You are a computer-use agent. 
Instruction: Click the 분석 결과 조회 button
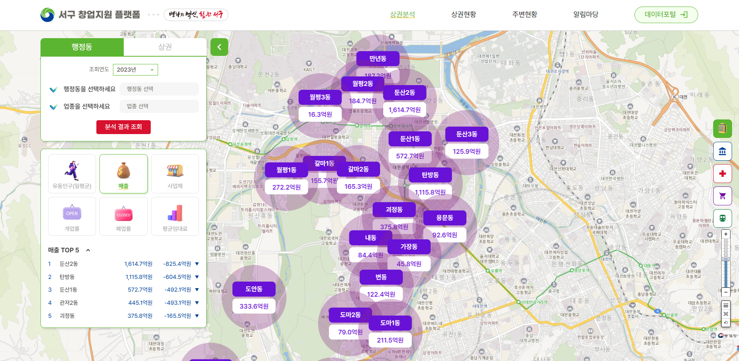click(123, 127)
